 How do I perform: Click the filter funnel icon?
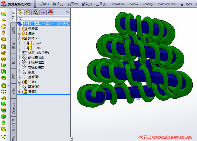click(21, 18)
